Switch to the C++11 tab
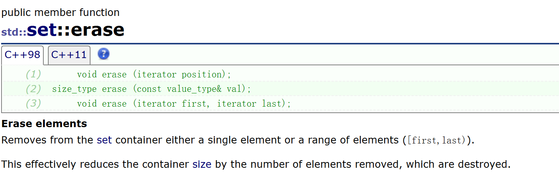Image resolution: width=559 pixels, height=178 pixels. click(x=69, y=55)
